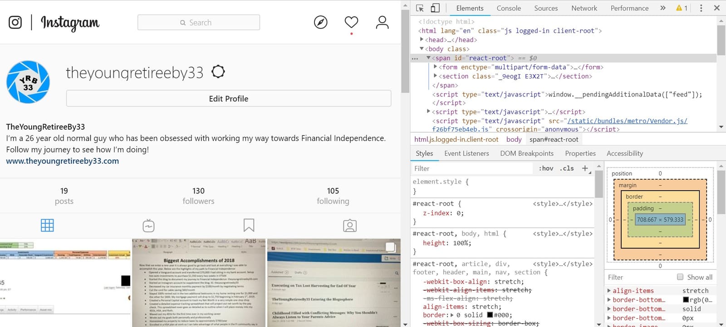
Task: Focus the Styles Filter input
Action: pos(472,168)
